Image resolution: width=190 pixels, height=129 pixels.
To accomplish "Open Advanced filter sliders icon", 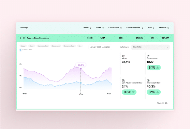I will (166, 103).
